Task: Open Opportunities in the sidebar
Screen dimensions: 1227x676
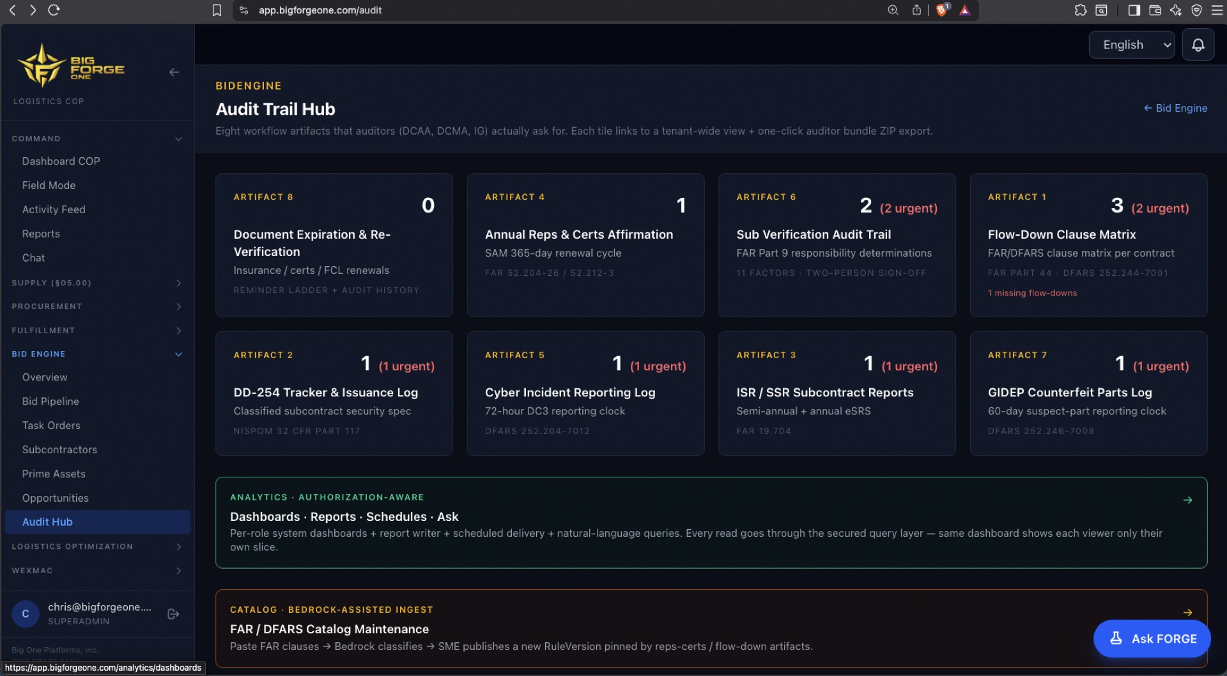Action: (98, 499)
